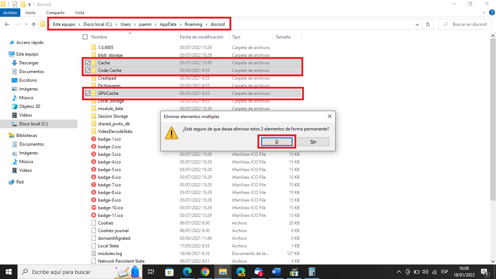This screenshot has width=496, height=279.
Task: Open the notification center icon
Action: click(x=484, y=271)
